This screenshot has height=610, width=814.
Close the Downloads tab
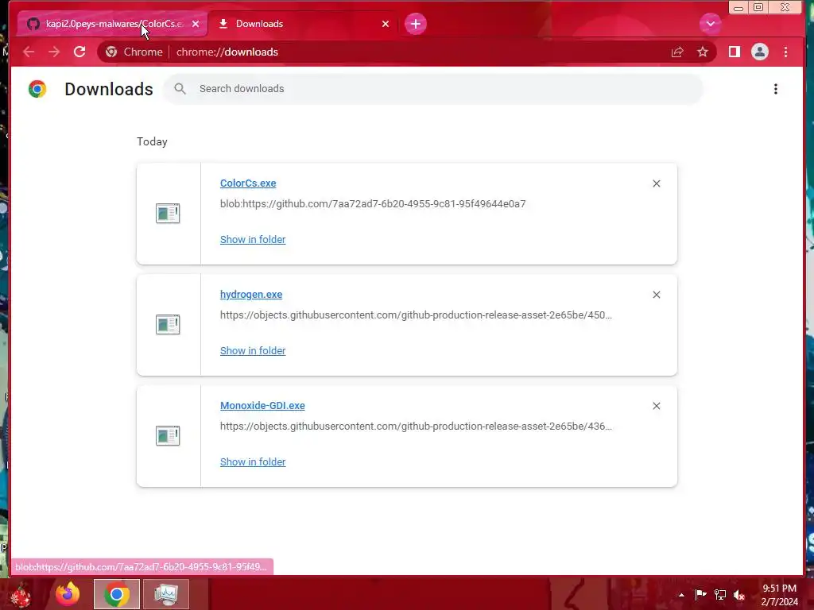tap(386, 24)
